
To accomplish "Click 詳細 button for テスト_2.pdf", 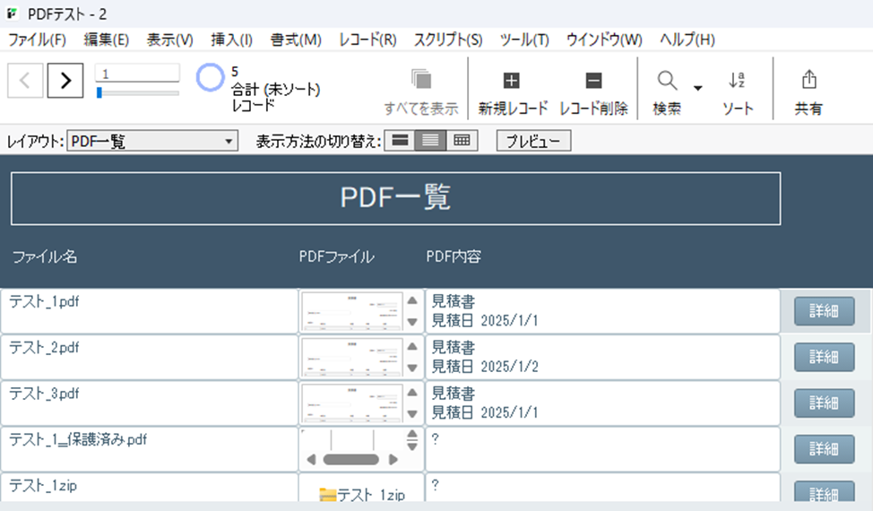I will pyautogui.click(x=824, y=357).
